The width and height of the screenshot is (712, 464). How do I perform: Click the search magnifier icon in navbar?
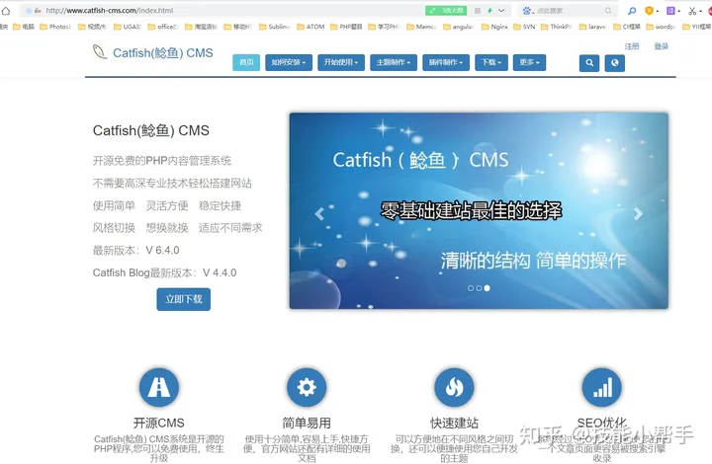pyautogui.click(x=589, y=62)
